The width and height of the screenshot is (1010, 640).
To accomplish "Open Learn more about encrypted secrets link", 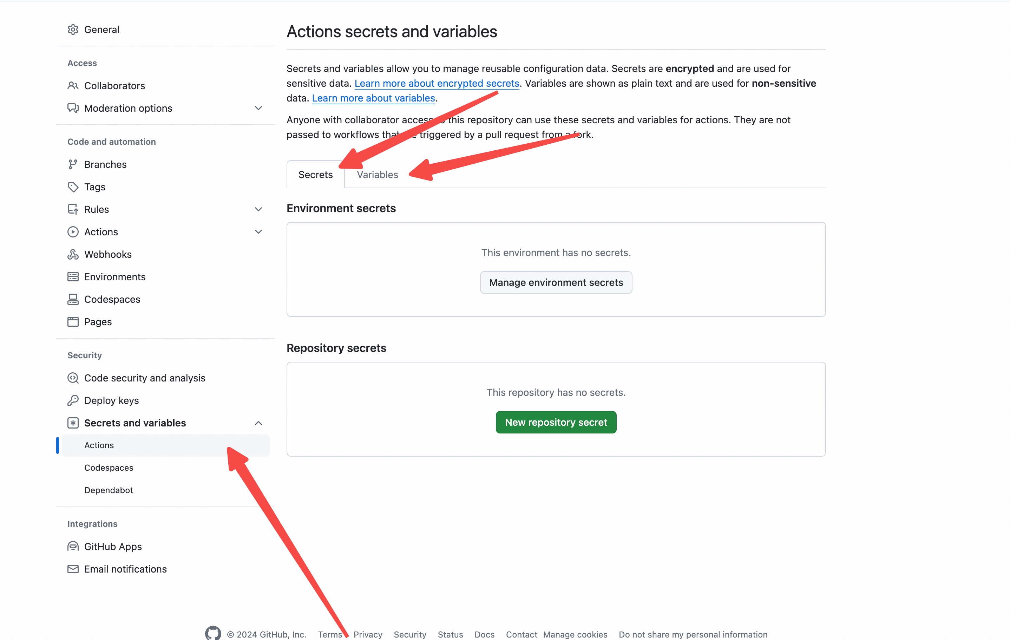I will (437, 84).
